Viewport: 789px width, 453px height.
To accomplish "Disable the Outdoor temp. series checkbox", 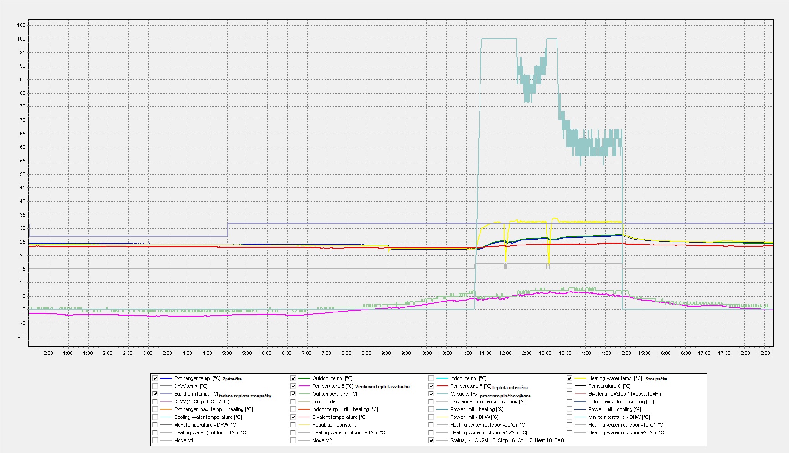I will point(293,378).
